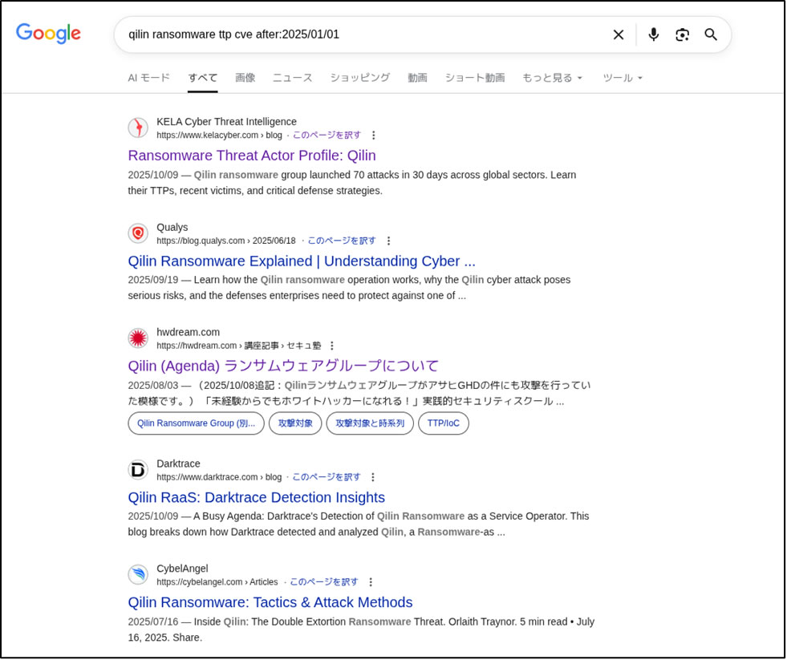Expand the もっと見る menu
The width and height of the screenshot is (787, 660).
click(x=551, y=78)
